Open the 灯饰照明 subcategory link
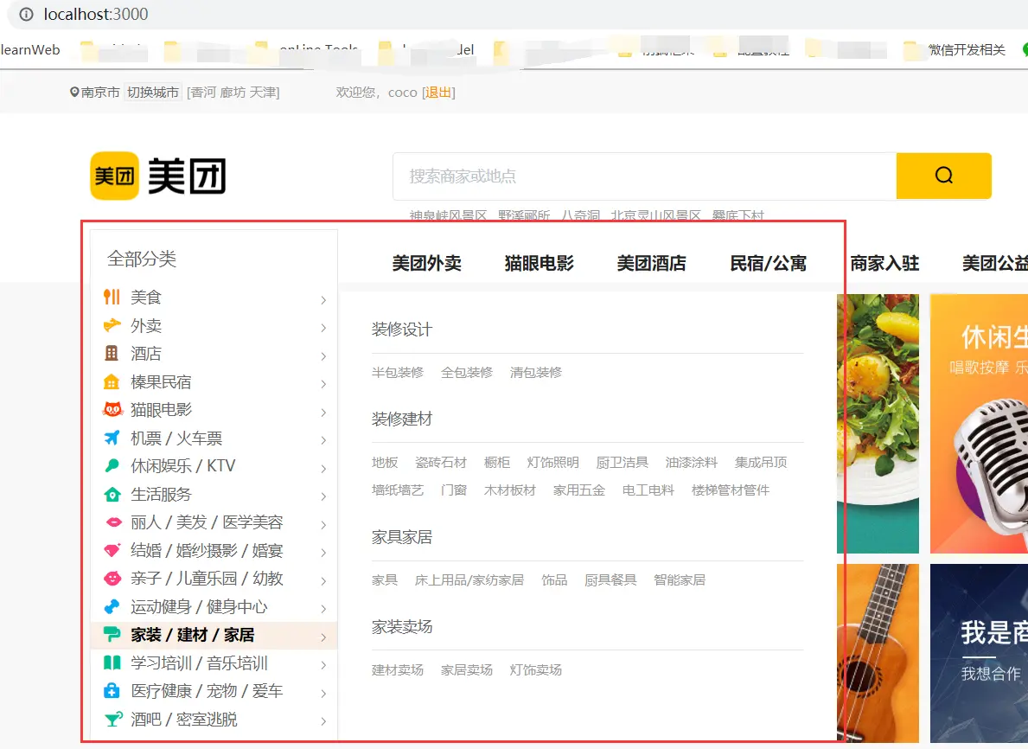Image resolution: width=1028 pixels, height=749 pixels. (552, 463)
